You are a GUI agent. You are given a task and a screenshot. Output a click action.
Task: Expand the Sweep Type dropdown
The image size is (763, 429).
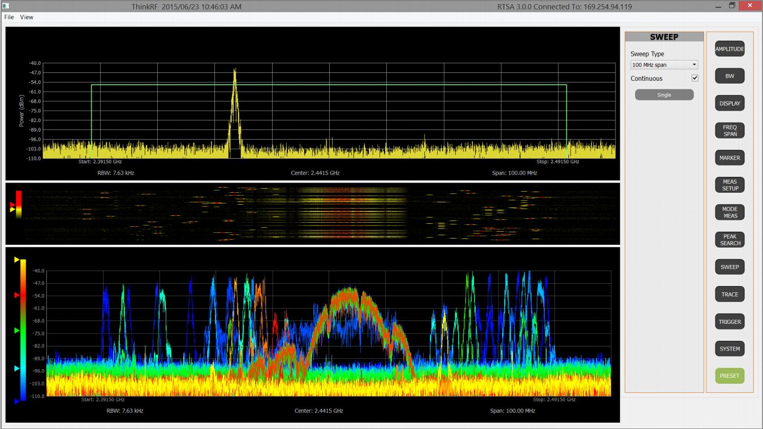pos(664,65)
